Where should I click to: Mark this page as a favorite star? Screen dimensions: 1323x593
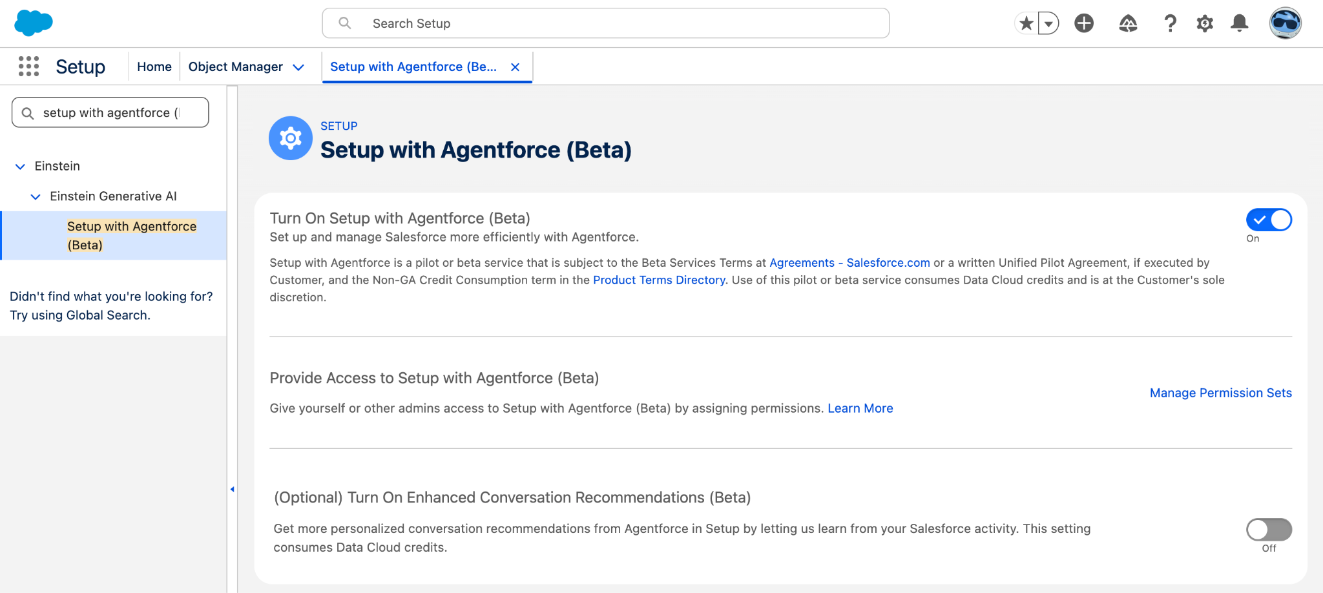click(x=1025, y=23)
